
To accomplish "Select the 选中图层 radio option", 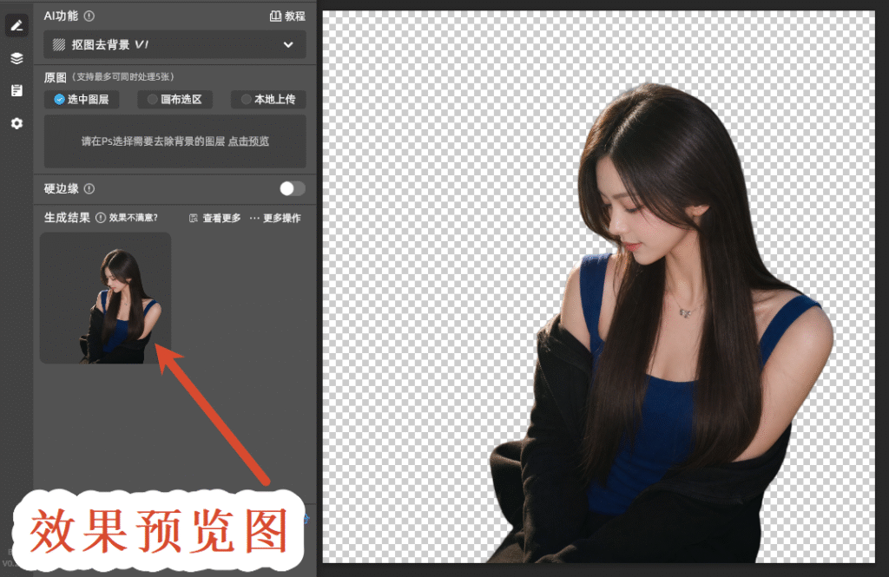I will pyautogui.click(x=82, y=99).
